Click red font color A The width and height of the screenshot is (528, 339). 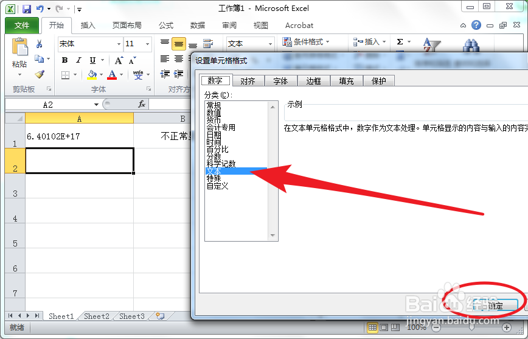112,74
